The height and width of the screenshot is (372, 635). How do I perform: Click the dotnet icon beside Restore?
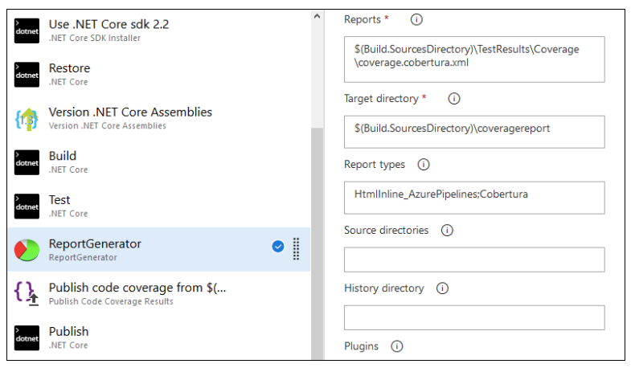[x=27, y=74]
